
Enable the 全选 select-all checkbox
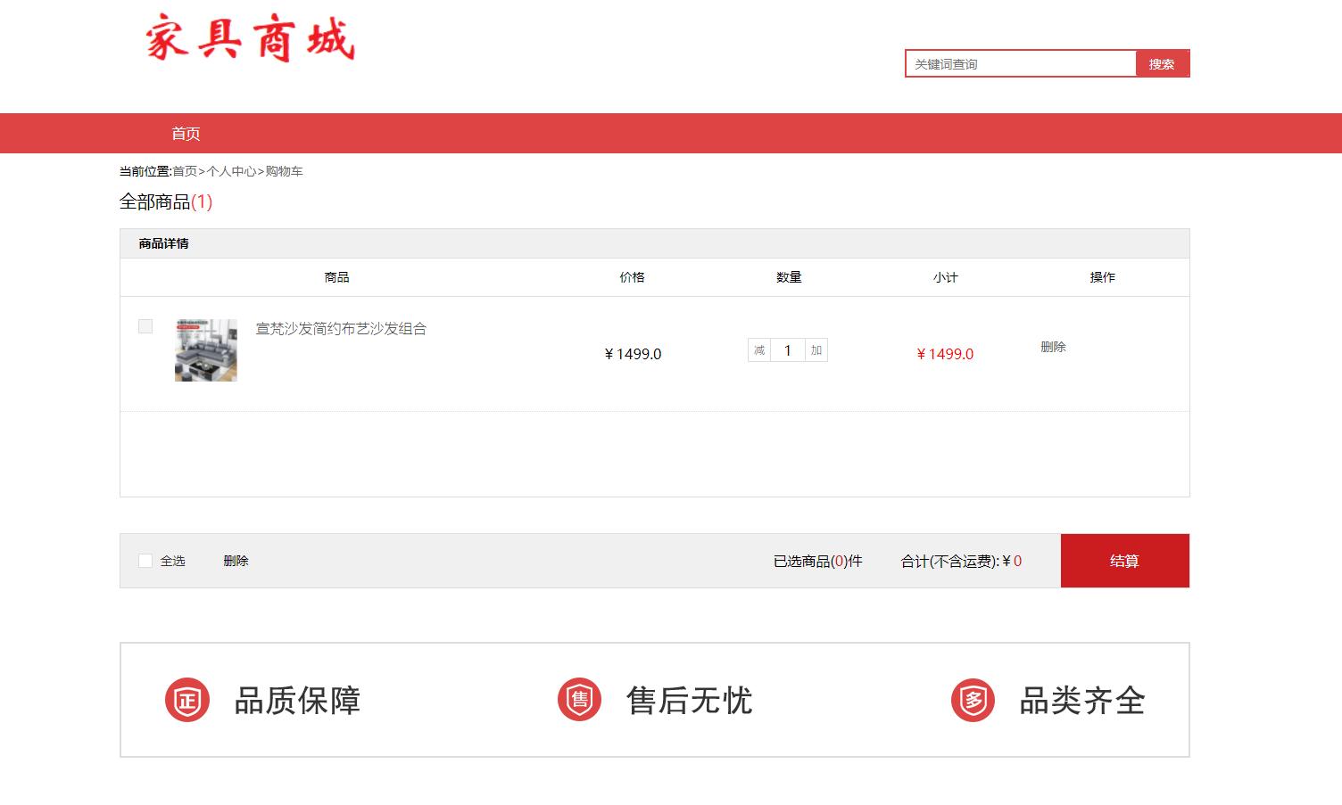pyautogui.click(x=145, y=560)
